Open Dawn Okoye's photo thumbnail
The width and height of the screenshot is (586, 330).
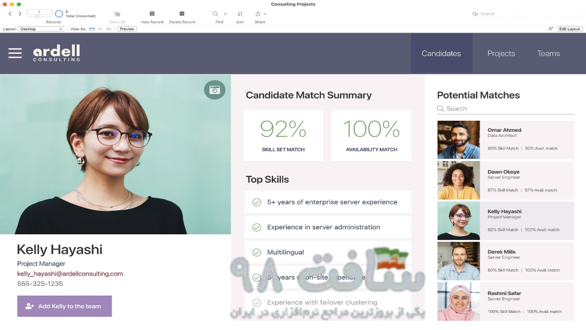coord(458,180)
